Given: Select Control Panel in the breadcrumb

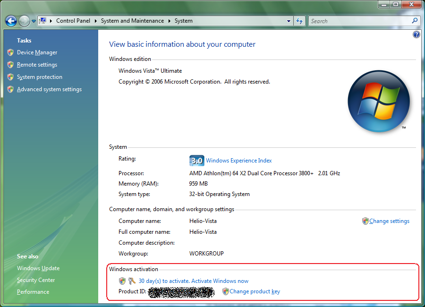Looking at the screenshot, I should click(x=73, y=21).
